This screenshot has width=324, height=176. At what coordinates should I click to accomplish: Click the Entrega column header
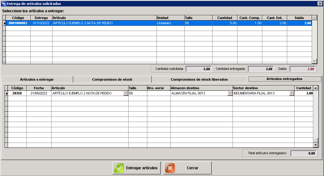click(x=41, y=18)
